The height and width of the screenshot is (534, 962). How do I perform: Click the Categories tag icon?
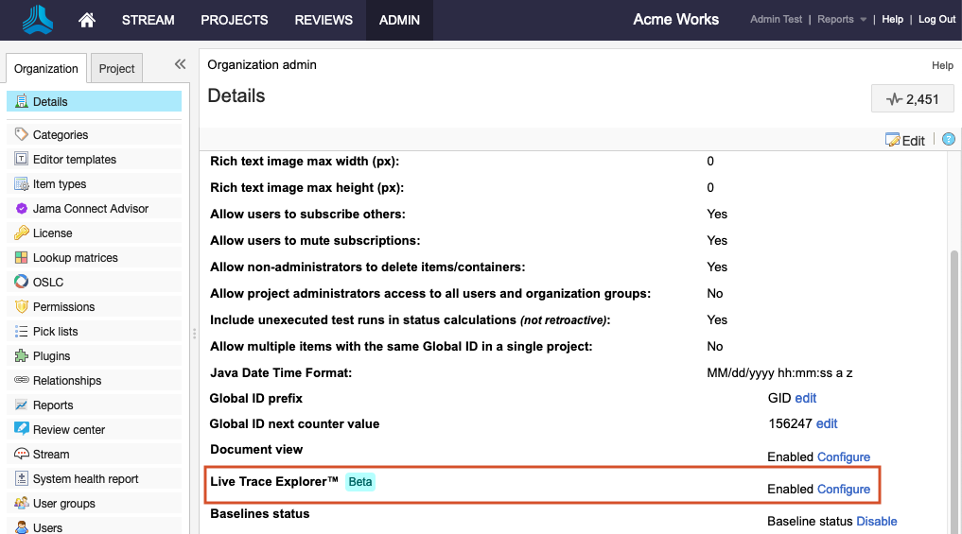22,134
